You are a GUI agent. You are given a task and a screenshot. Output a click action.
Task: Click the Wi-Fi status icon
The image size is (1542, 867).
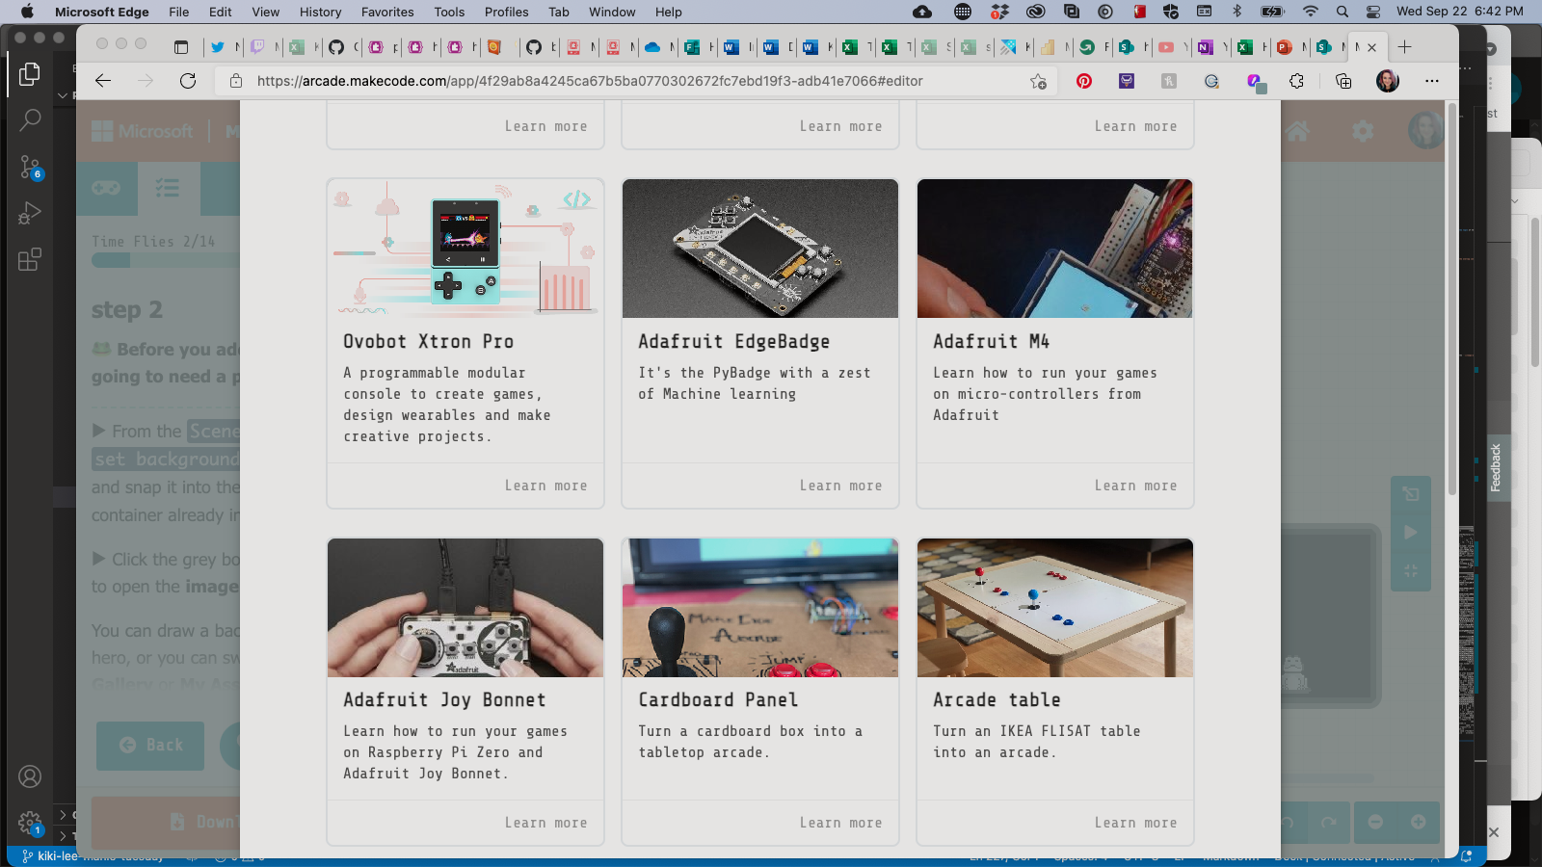pos(1311,12)
